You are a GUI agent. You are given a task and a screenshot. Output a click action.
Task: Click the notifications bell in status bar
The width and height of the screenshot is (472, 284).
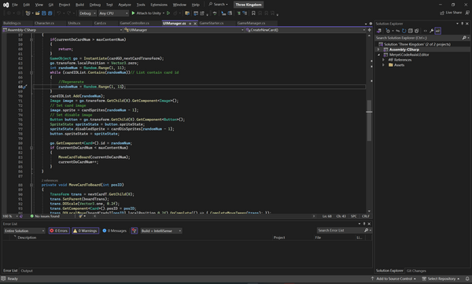(x=467, y=278)
